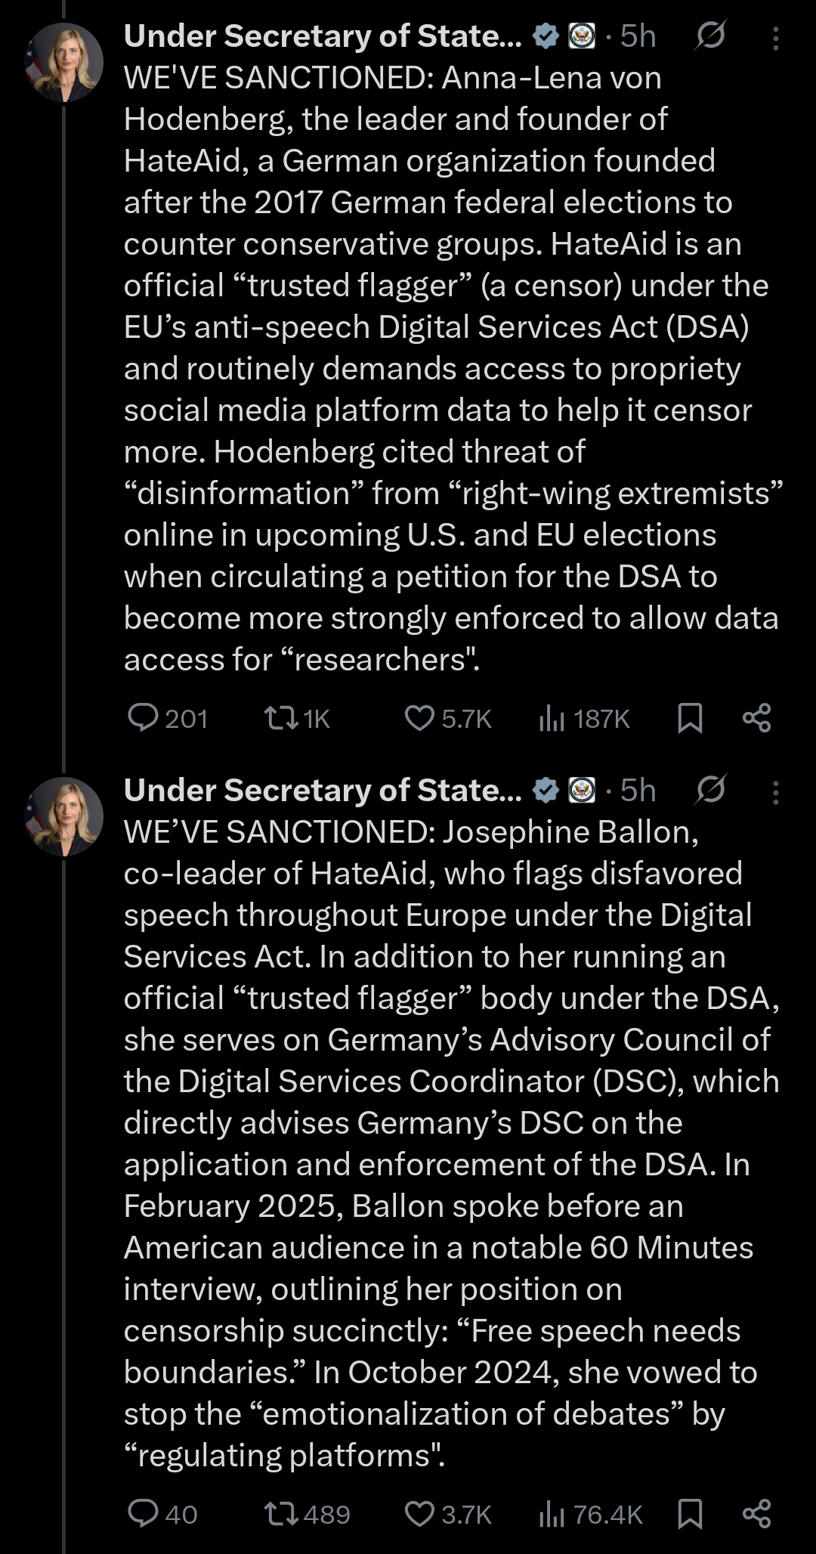Open Grok action on second post
This screenshot has width=816, height=1554.
[x=709, y=790]
